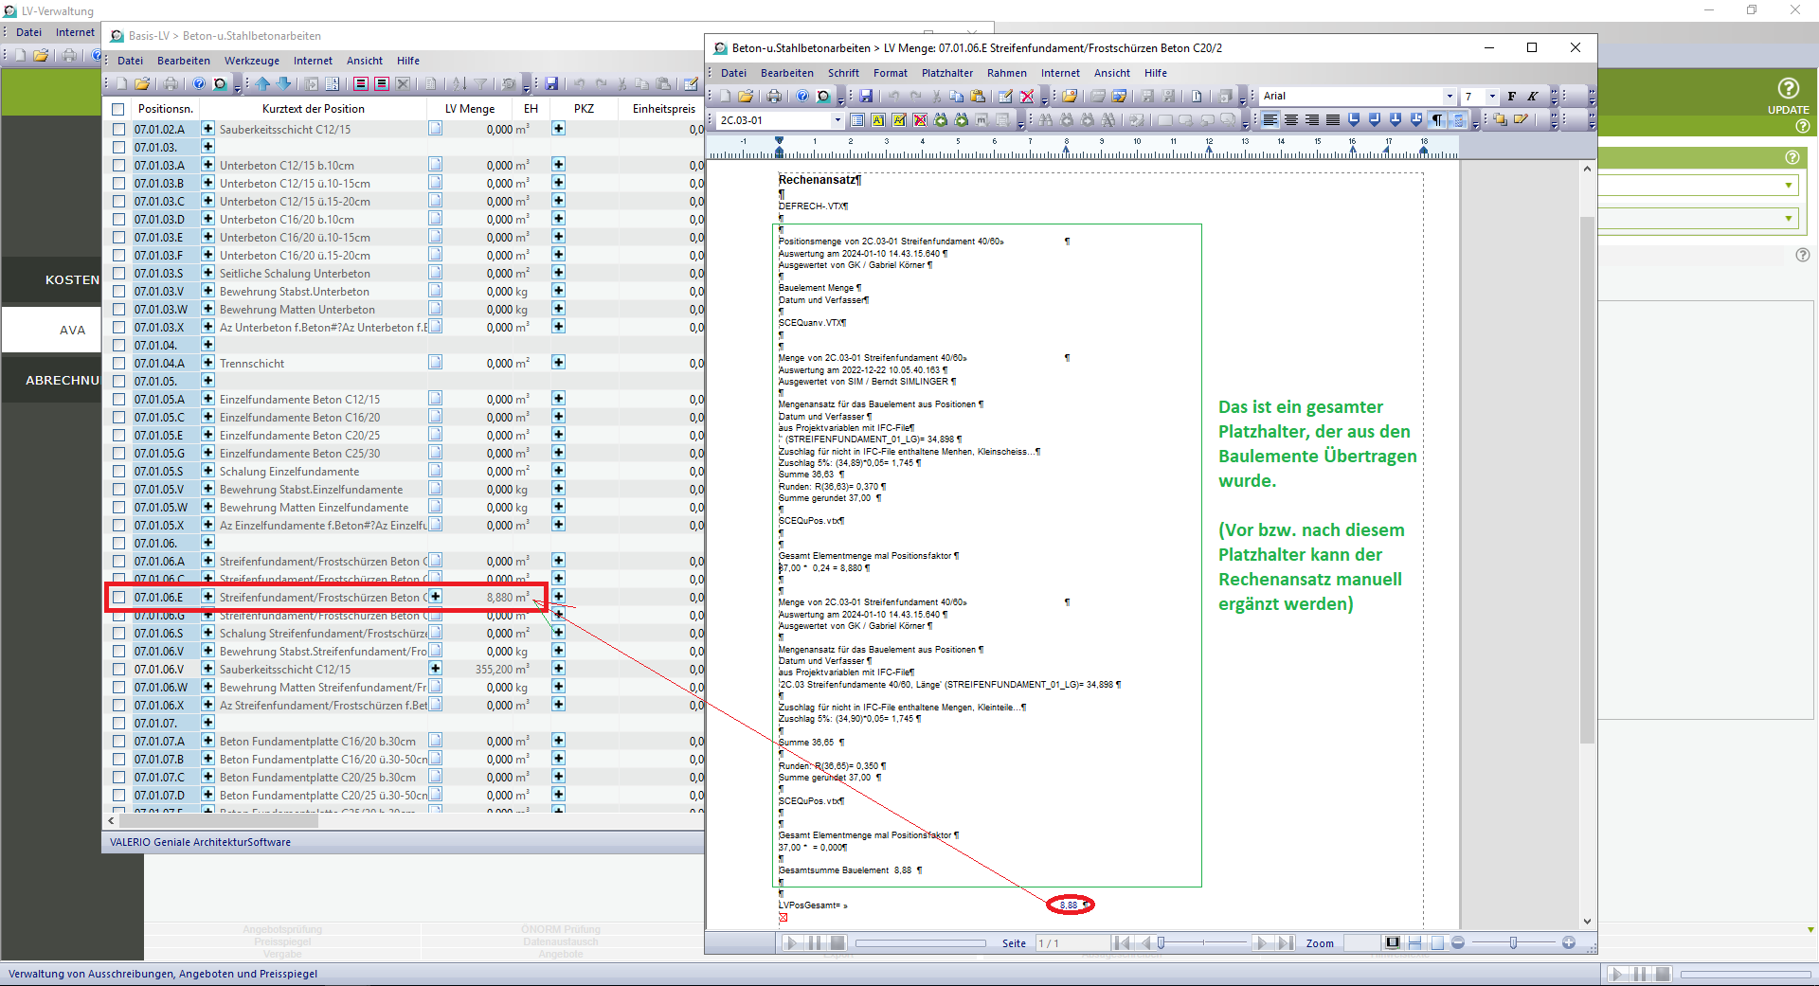
Task: Open file with folder icon in LV toolbar
Action: pyautogui.click(x=142, y=83)
